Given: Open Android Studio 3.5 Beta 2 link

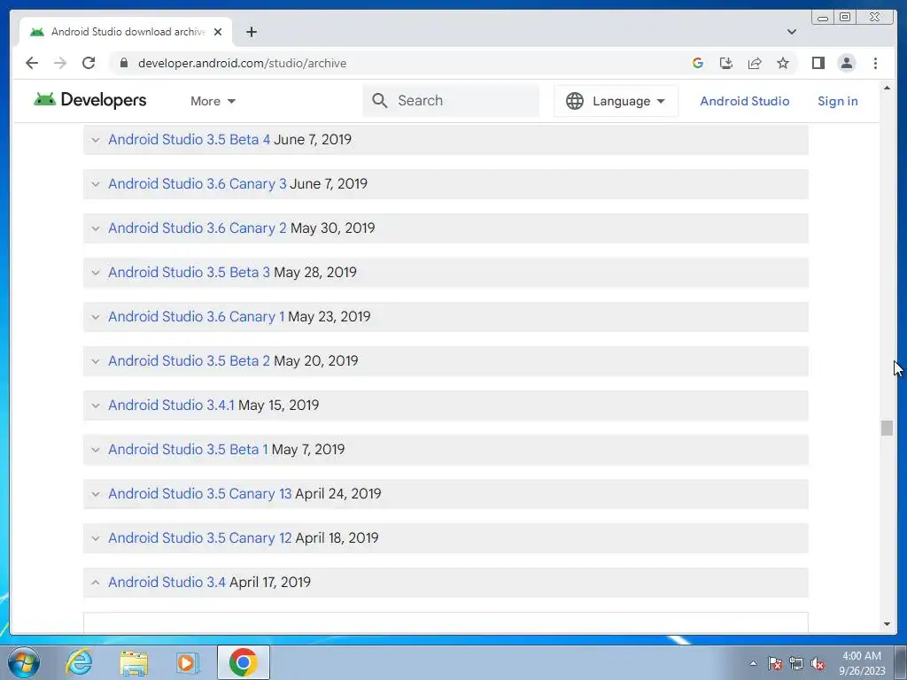Looking at the screenshot, I should 190,360.
